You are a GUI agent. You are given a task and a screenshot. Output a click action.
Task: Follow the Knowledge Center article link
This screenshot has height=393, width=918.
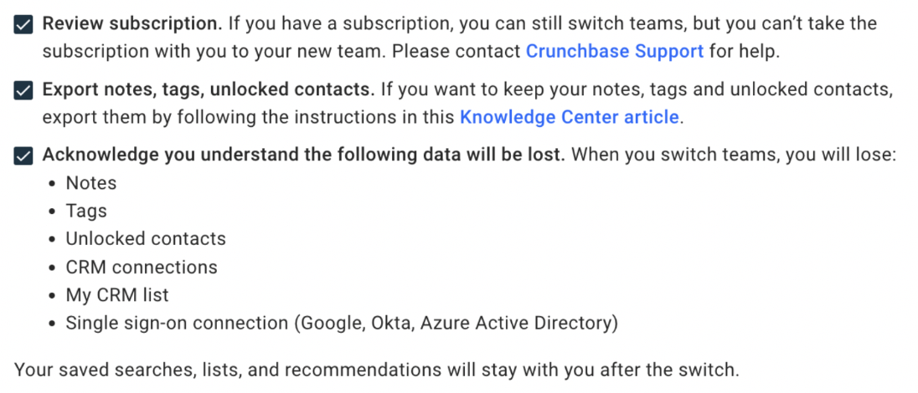(x=570, y=117)
